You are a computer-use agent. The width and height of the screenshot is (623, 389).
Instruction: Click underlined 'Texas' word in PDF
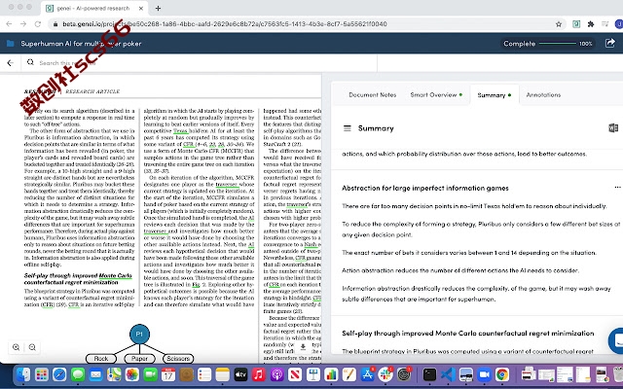[180, 130]
